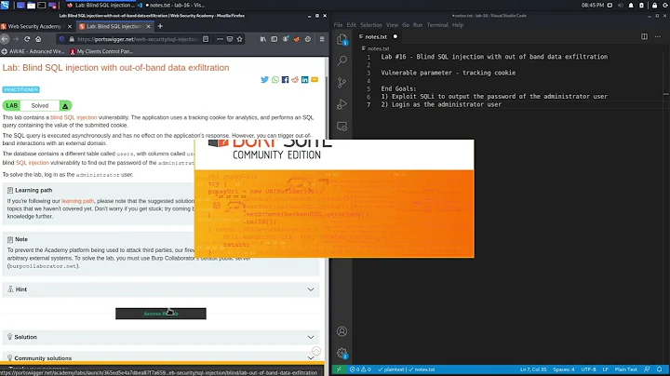The width and height of the screenshot is (670, 376).
Task: Reload the Firefox page
Action: pyautogui.click(x=27, y=39)
